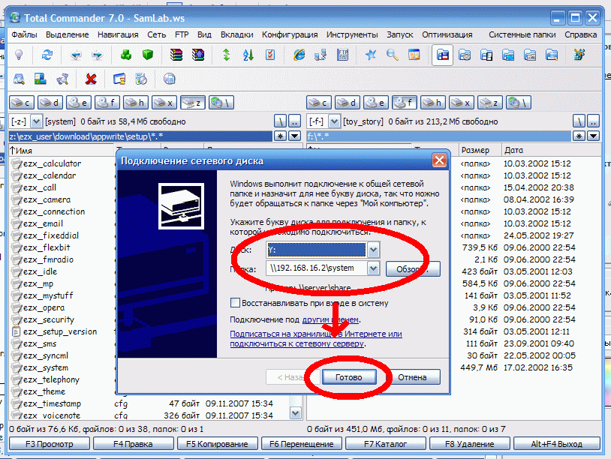Refresh the panel with the blue arrows icon
The image size is (611, 459).
[47, 55]
